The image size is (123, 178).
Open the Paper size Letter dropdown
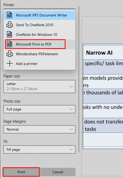tap(39, 86)
